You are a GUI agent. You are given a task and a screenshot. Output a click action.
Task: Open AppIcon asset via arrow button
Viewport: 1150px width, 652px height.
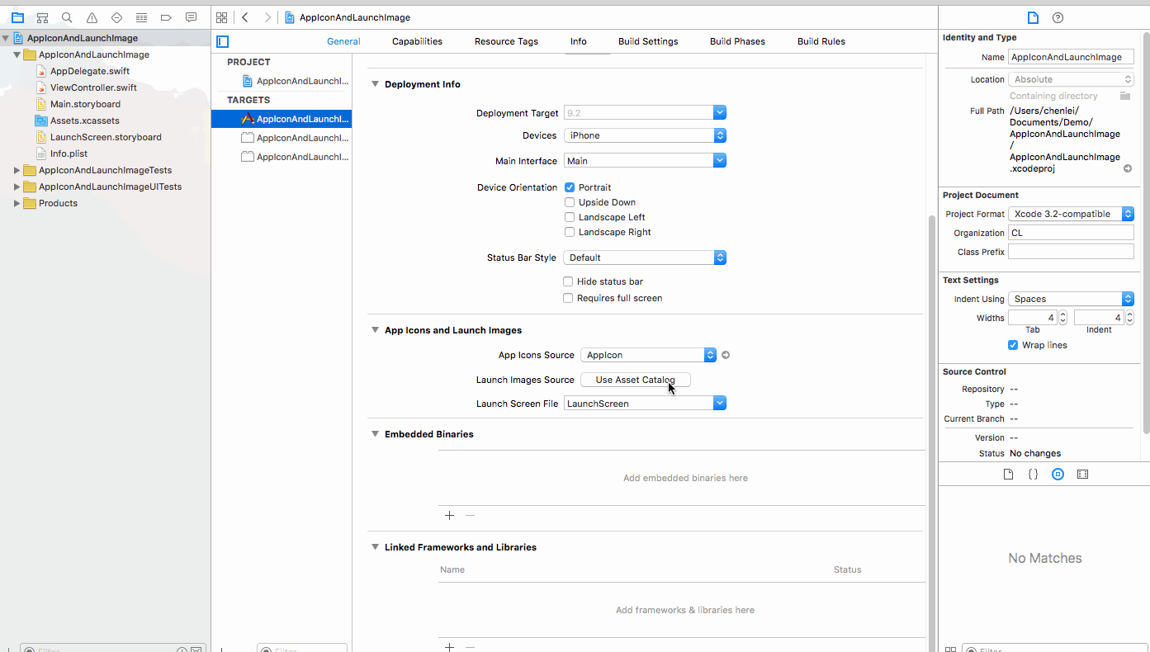coord(726,355)
